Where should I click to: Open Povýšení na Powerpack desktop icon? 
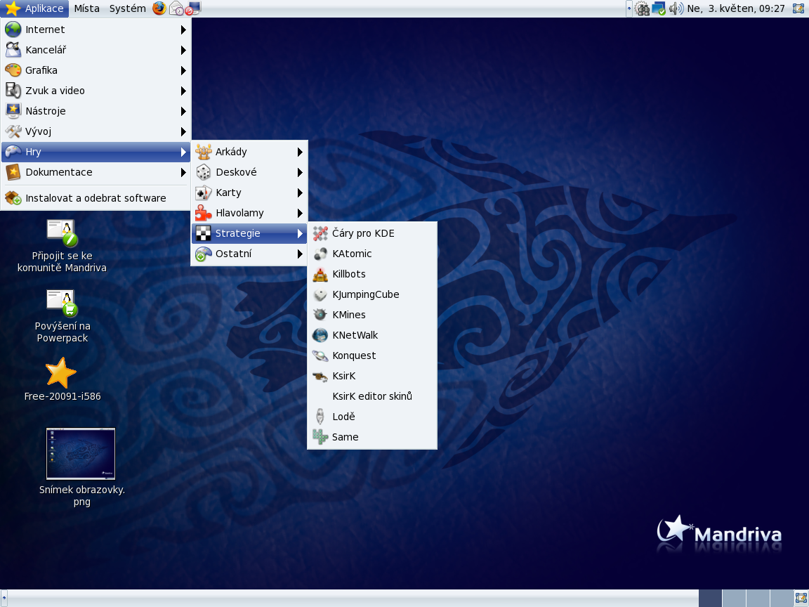point(62,316)
